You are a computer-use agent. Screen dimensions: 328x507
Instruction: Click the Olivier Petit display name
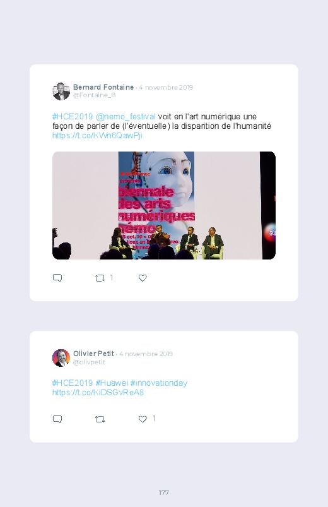[x=93, y=354]
